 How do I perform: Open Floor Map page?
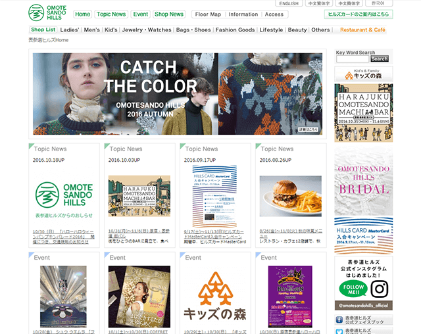click(208, 14)
